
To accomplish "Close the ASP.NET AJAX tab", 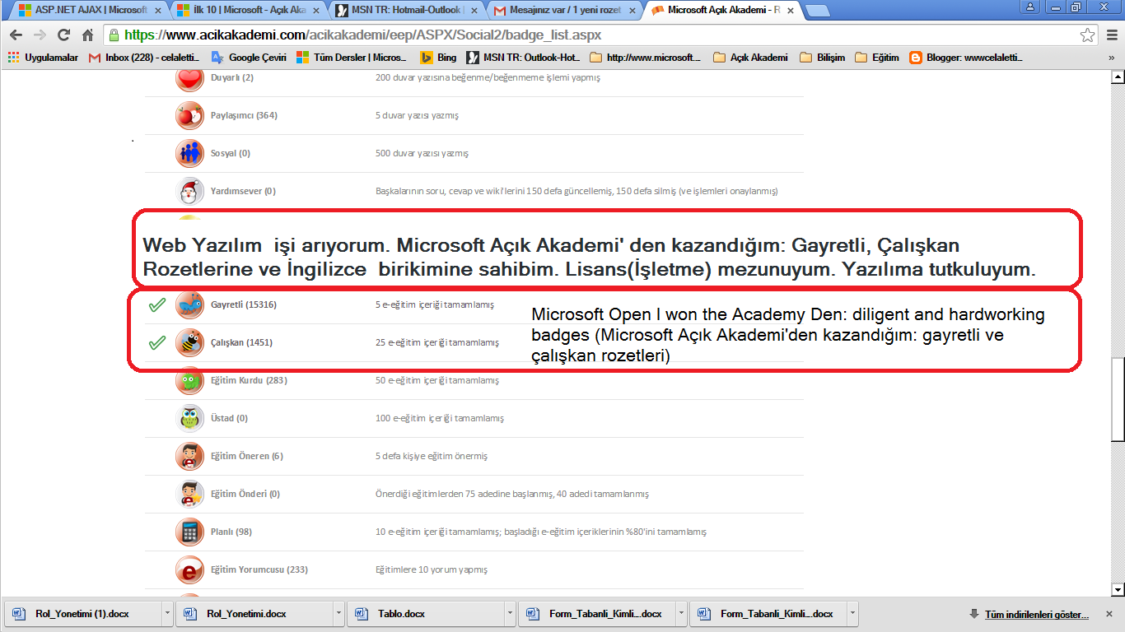I will (x=156, y=11).
